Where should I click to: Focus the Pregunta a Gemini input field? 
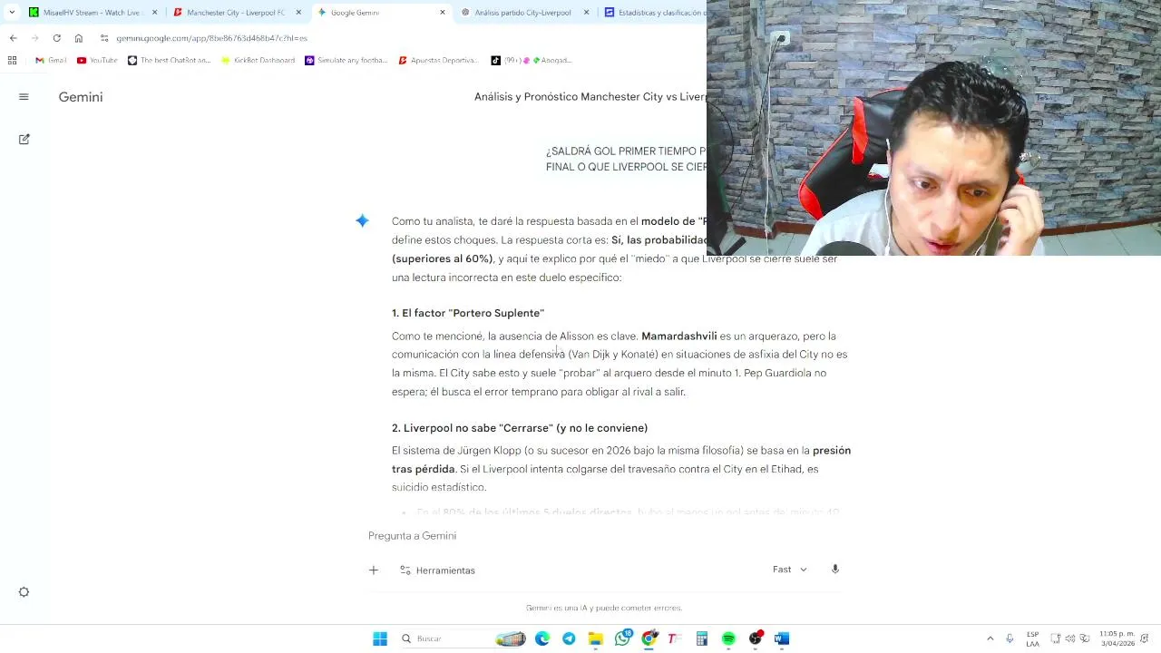click(x=603, y=536)
